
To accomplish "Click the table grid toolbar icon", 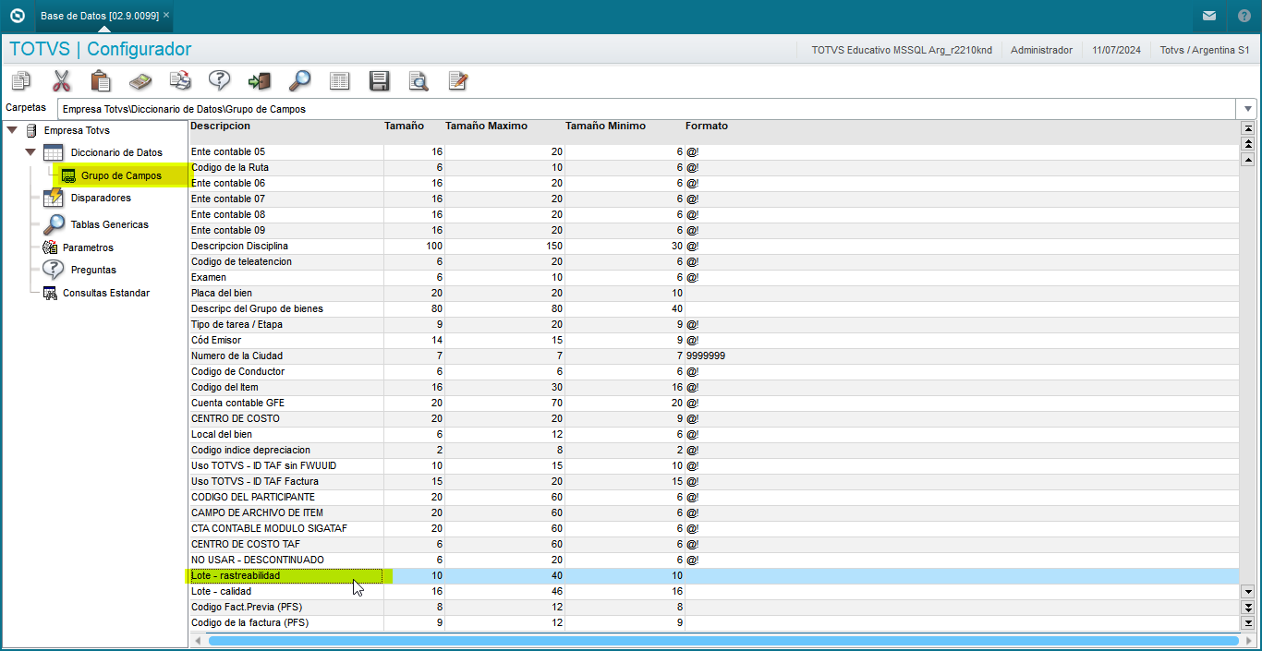I will tap(339, 81).
